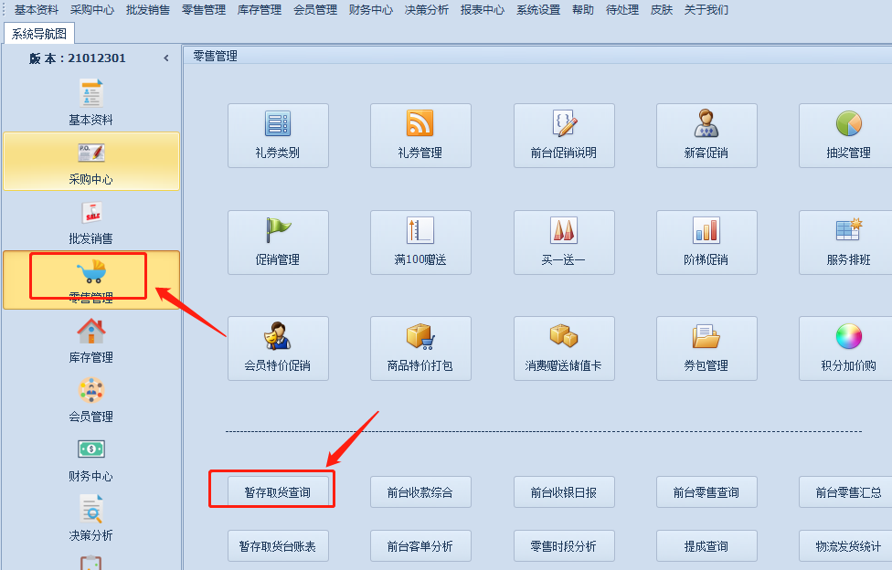Open the 批发销售 menu
This screenshot has width=892, height=570.
tap(148, 10)
